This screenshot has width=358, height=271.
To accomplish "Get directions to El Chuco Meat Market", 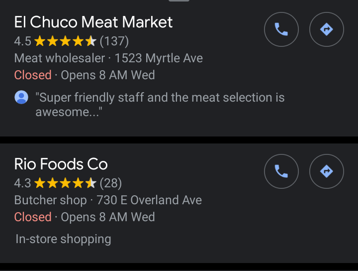I will coord(326,30).
